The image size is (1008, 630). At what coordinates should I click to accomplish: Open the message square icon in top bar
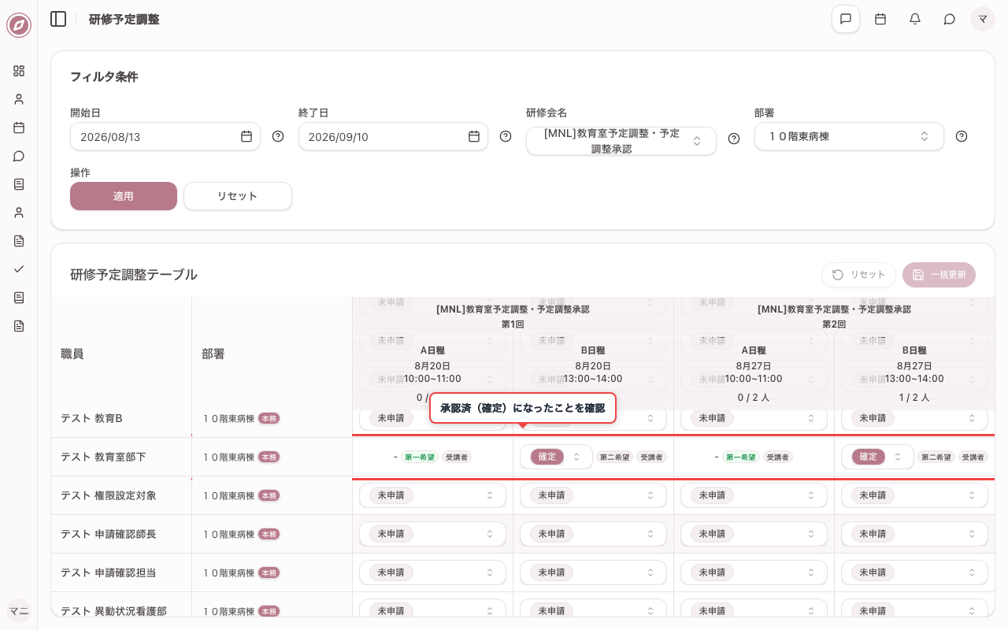click(846, 19)
